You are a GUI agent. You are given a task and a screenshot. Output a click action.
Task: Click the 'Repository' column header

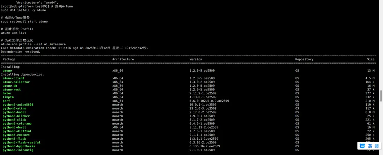tap(304, 59)
